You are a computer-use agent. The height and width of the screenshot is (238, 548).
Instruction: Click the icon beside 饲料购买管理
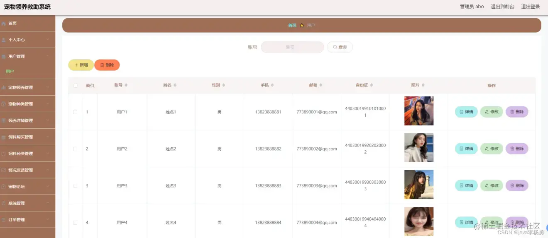click(4, 137)
